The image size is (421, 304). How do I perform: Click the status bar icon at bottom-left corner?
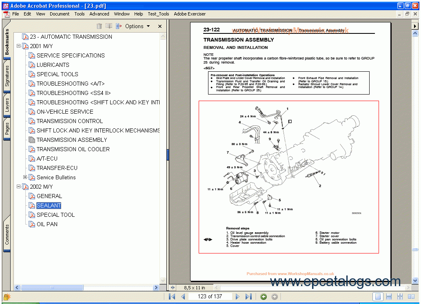click(x=7, y=297)
